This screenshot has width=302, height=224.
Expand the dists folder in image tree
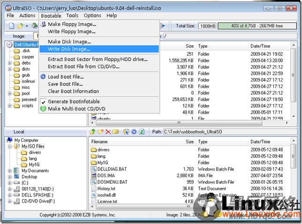pyautogui.click(x=10, y=69)
